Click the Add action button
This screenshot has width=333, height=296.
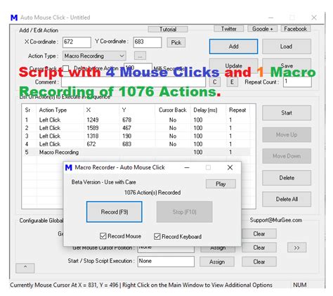tap(233, 46)
